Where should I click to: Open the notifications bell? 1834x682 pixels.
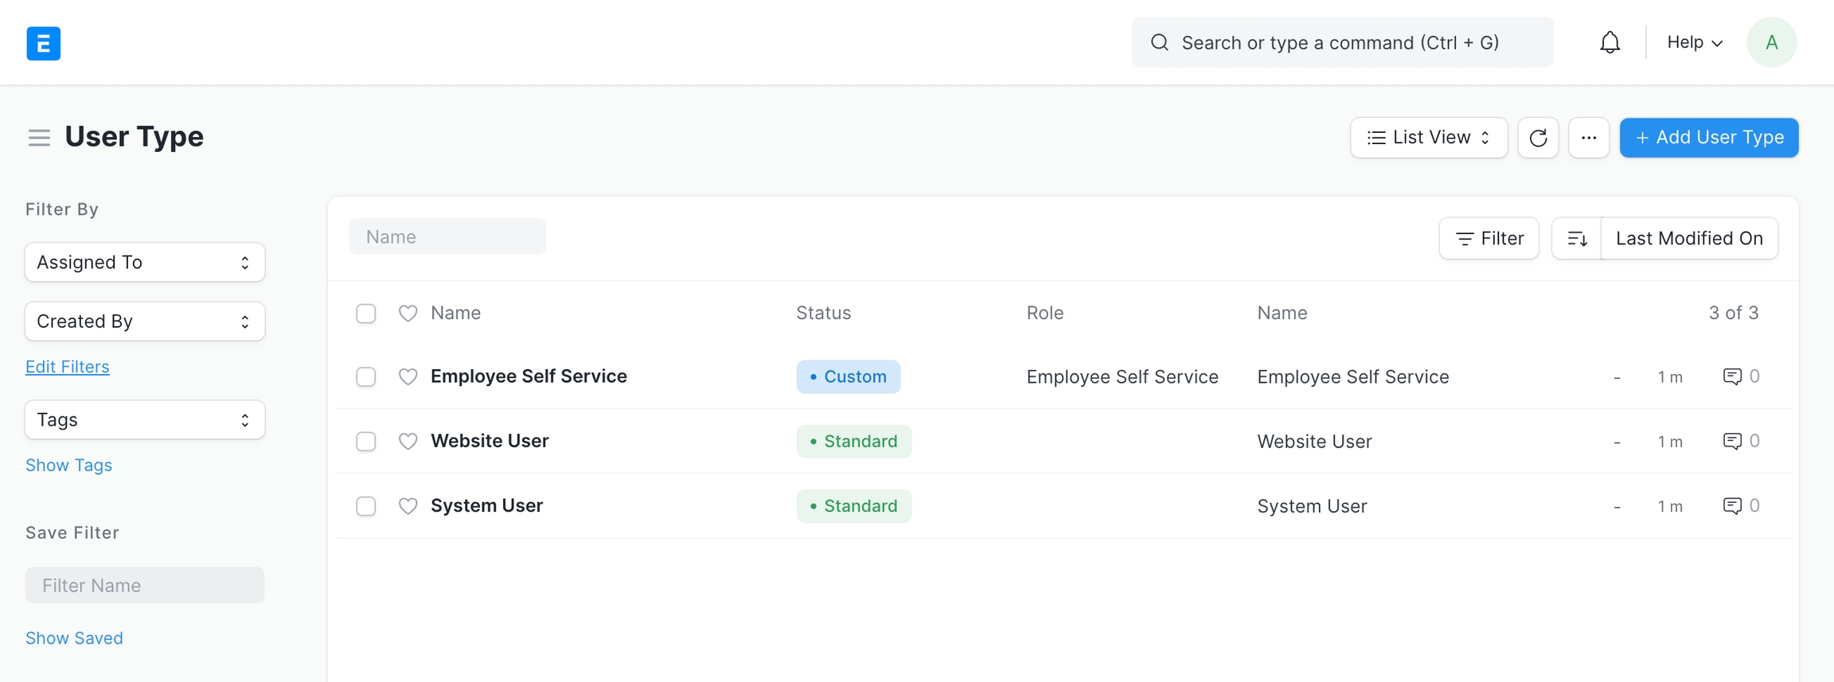coord(1610,42)
